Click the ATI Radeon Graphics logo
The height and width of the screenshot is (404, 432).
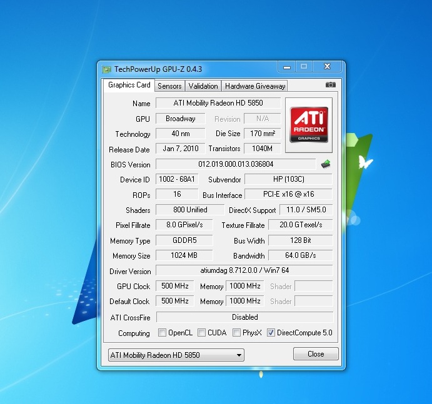point(309,125)
